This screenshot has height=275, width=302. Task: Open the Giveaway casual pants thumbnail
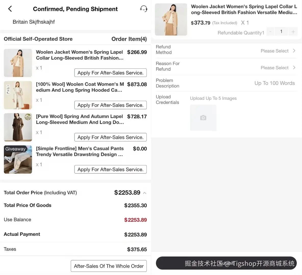18,160
